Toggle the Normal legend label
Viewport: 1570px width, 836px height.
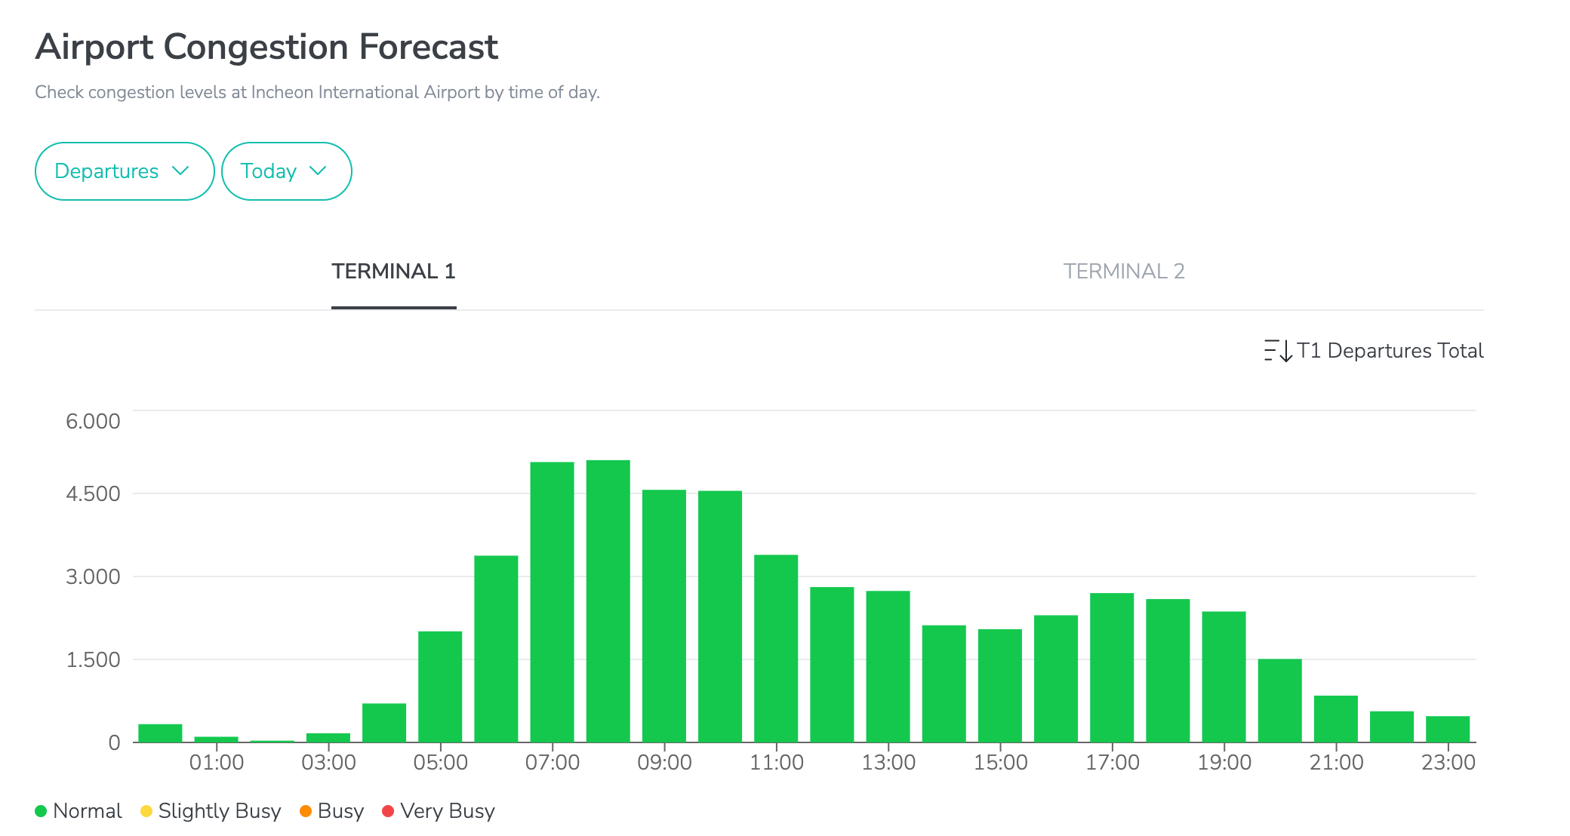pyautogui.click(x=88, y=811)
